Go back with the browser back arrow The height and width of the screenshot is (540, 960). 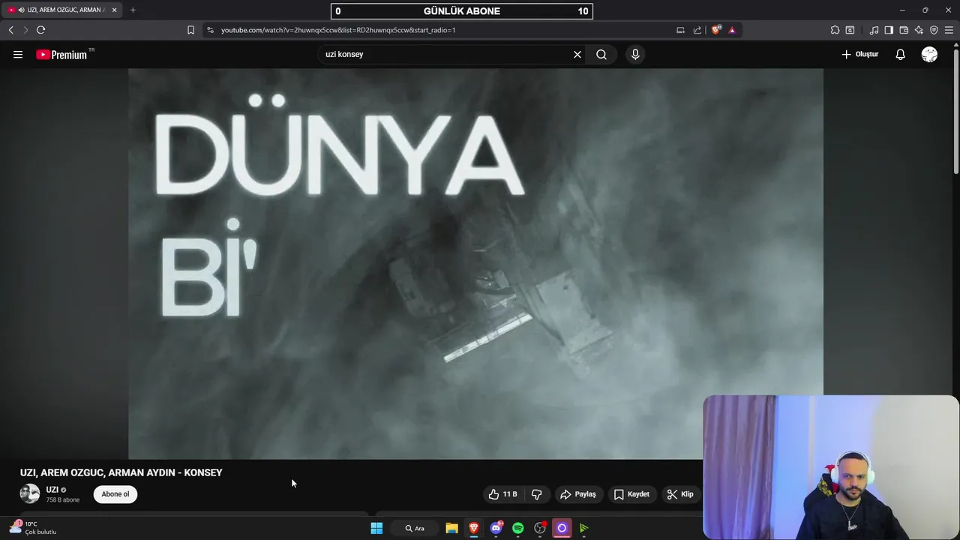point(10,30)
